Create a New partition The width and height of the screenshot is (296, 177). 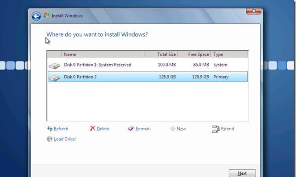[x=181, y=129]
